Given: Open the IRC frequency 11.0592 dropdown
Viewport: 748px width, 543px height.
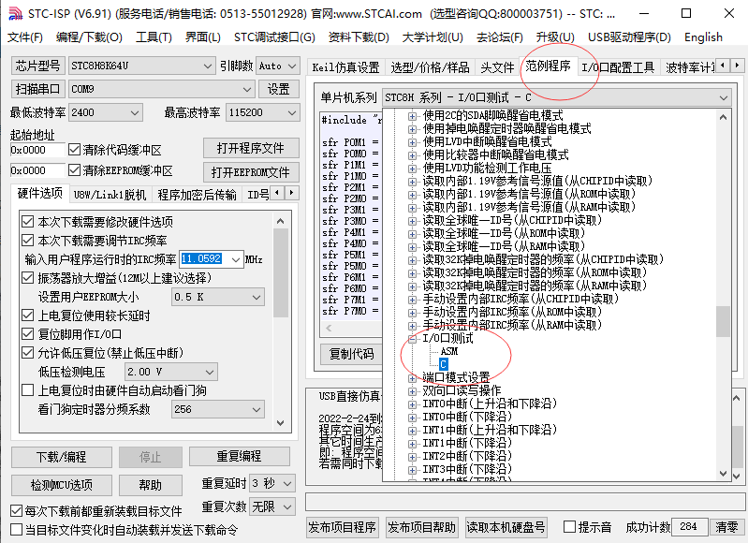Looking at the screenshot, I should tap(236, 259).
